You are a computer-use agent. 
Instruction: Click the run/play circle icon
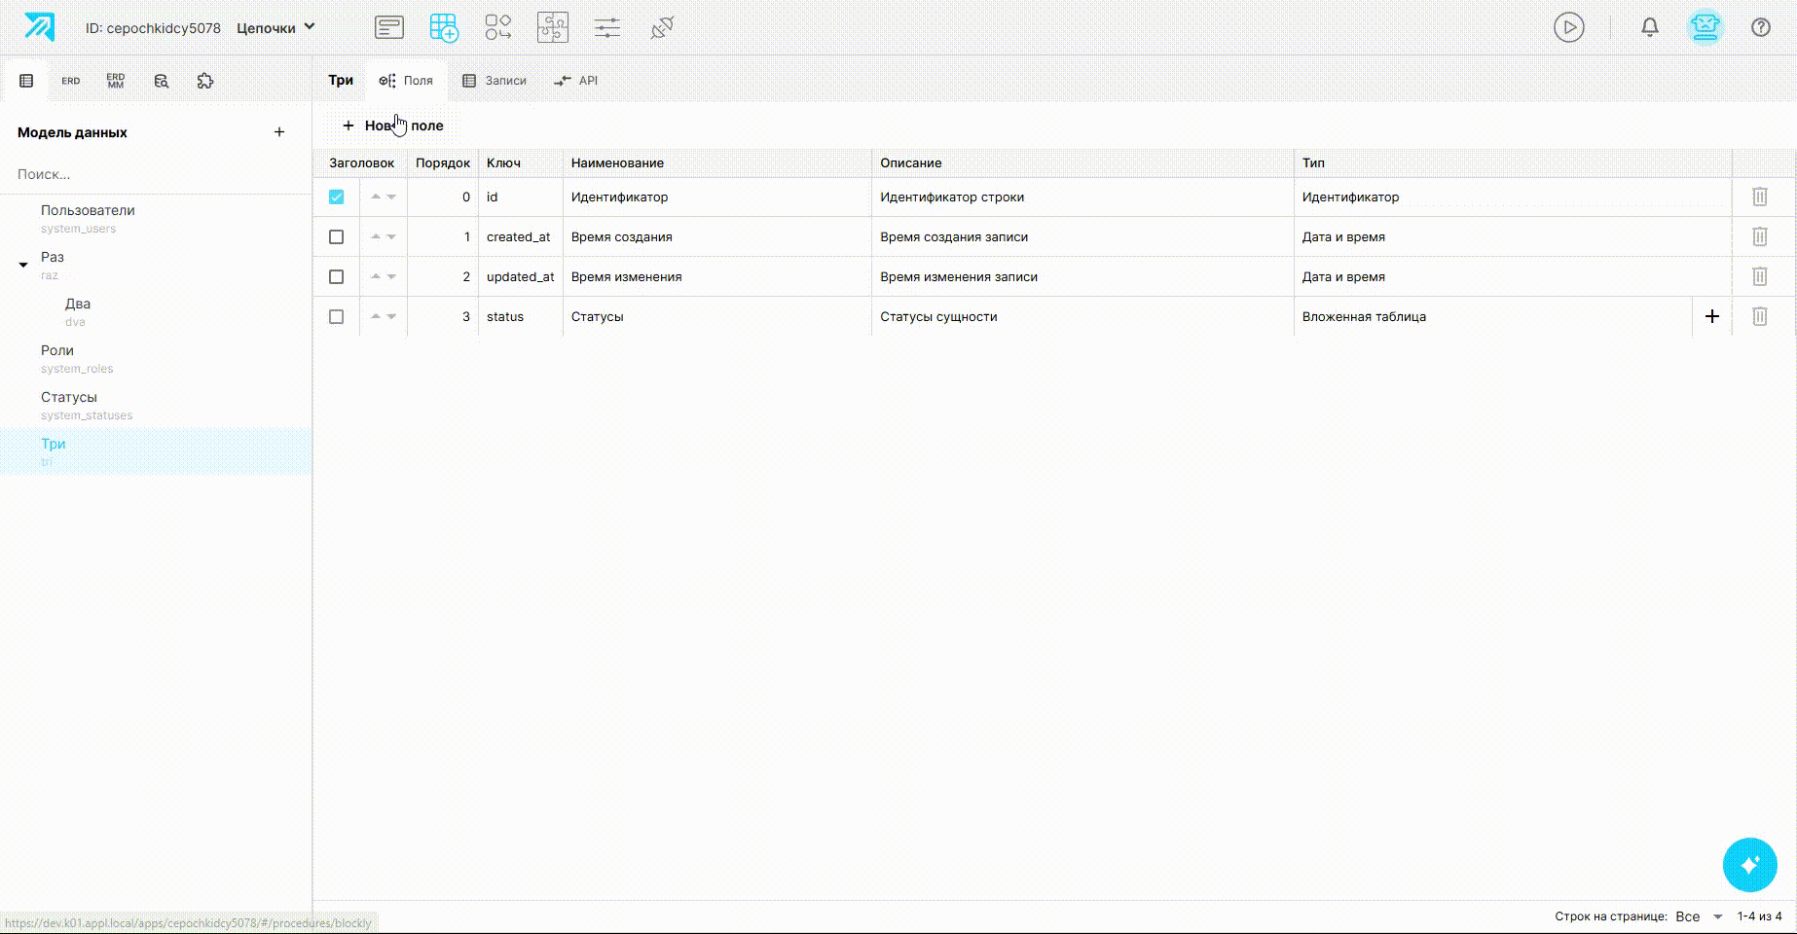tap(1569, 27)
